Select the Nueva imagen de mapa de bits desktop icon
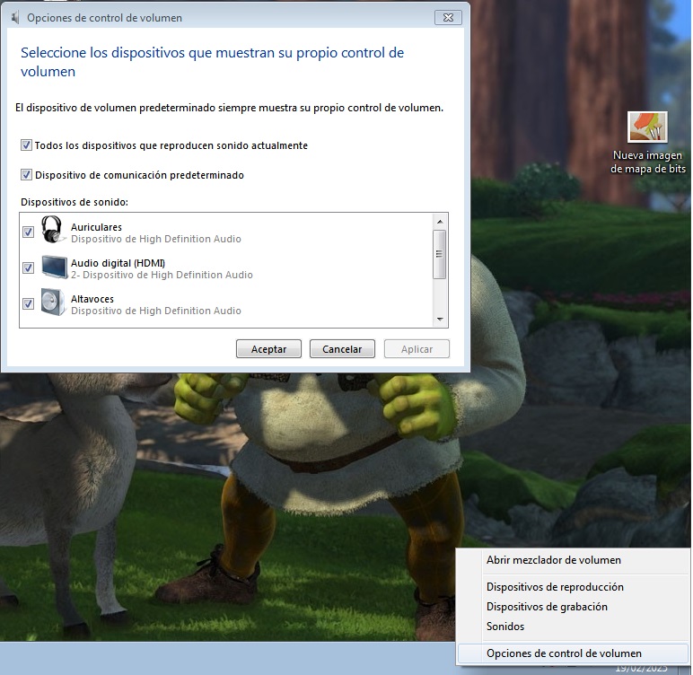This screenshot has height=675, width=693. (647, 144)
